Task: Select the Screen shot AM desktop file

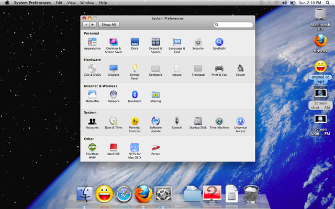Action: tap(320, 98)
